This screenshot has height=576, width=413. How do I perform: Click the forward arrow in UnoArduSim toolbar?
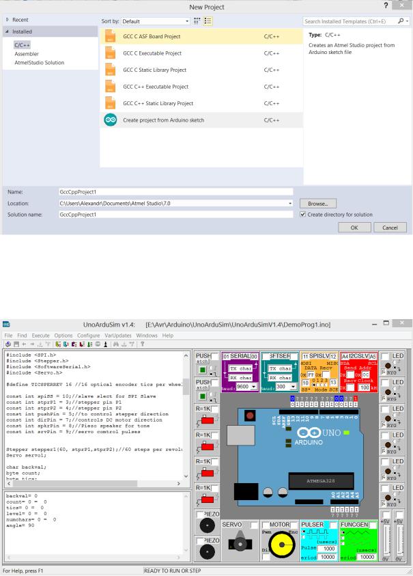pyautogui.click(x=32, y=344)
